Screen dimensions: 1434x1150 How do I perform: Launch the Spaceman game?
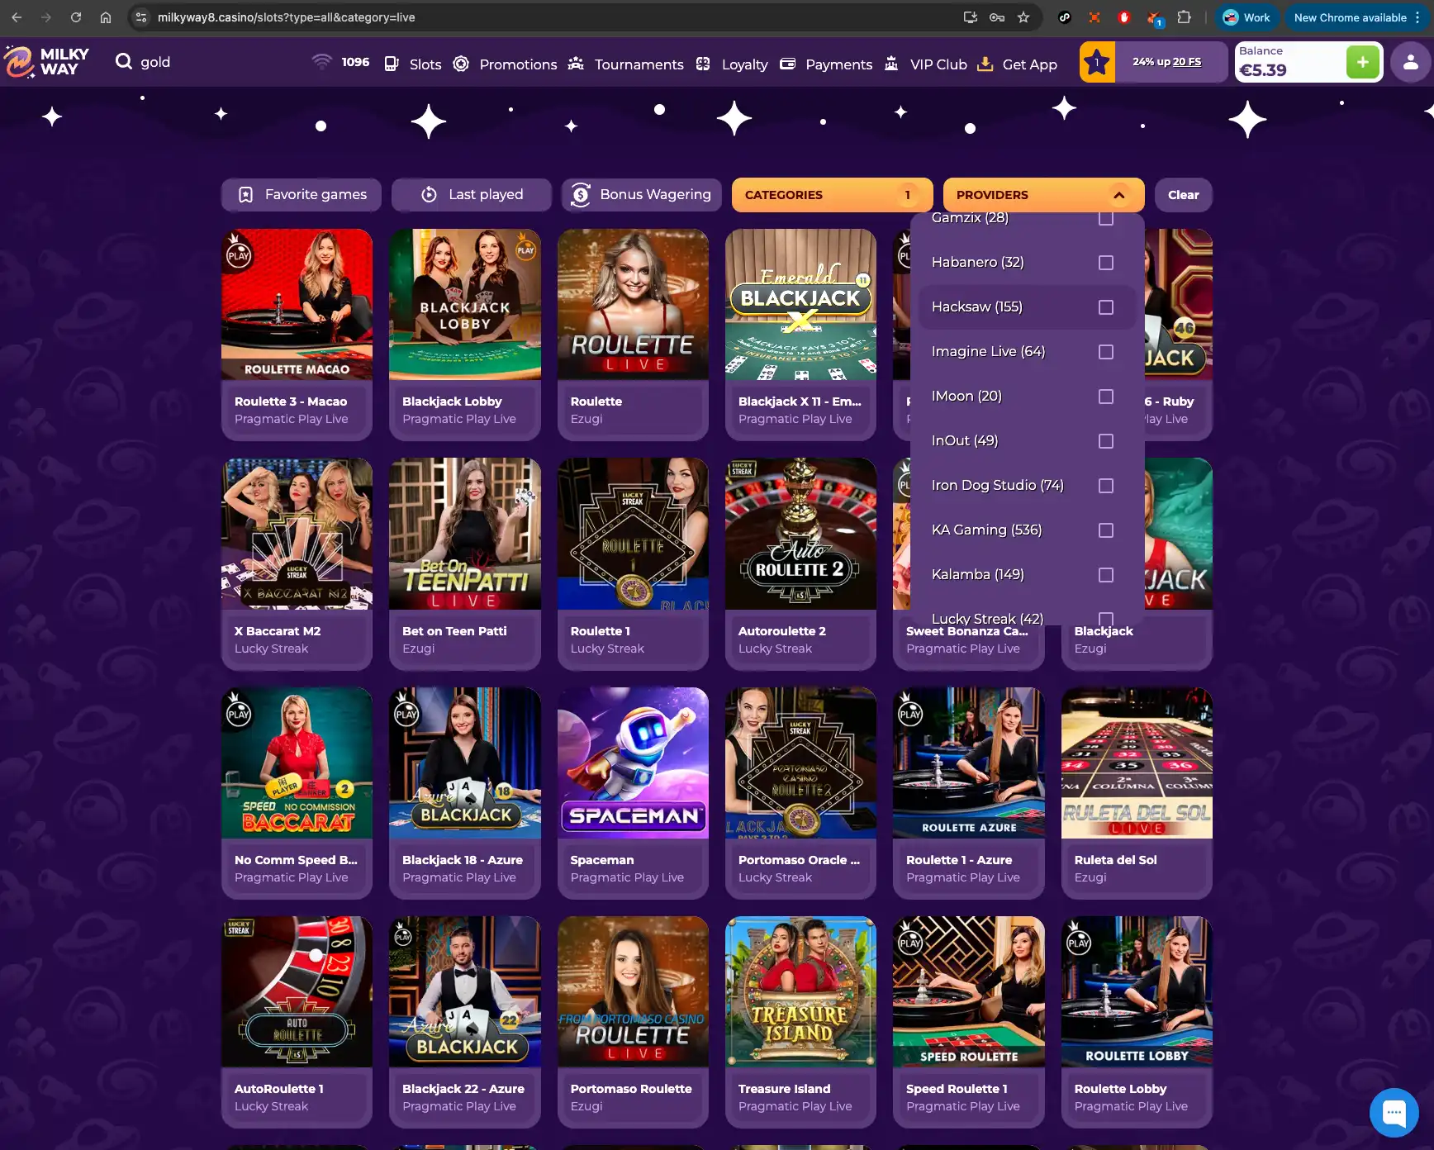pos(633,793)
